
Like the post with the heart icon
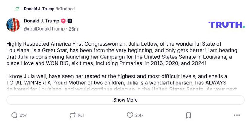pyautogui.click(x=130, y=115)
